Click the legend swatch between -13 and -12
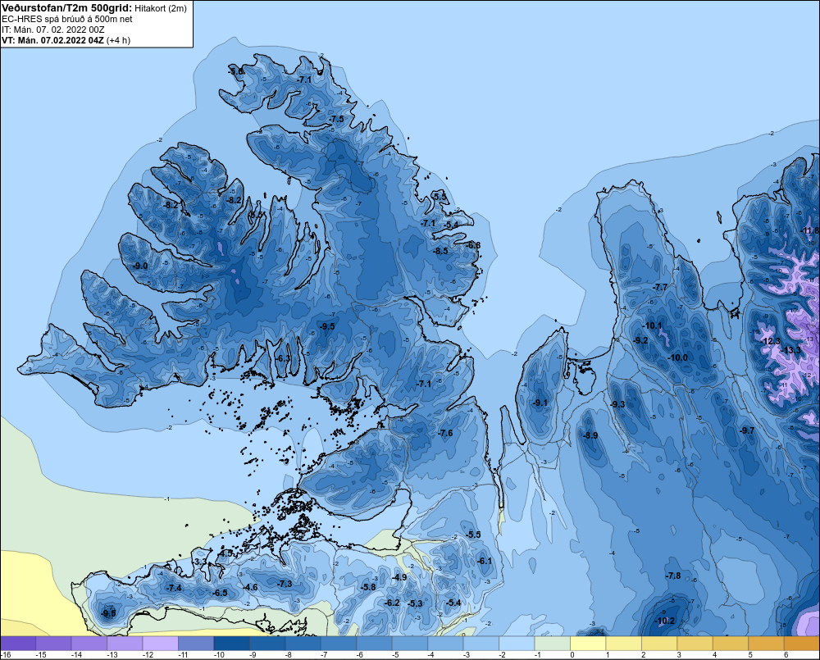 point(125,644)
